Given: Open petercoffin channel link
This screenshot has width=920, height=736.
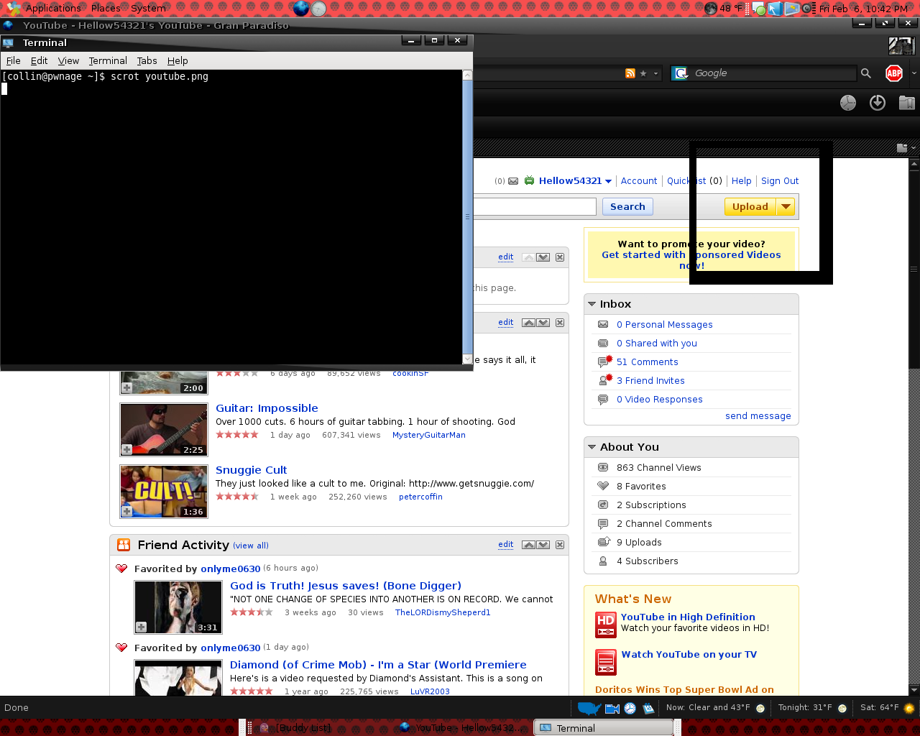Looking at the screenshot, I should click(420, 497).
